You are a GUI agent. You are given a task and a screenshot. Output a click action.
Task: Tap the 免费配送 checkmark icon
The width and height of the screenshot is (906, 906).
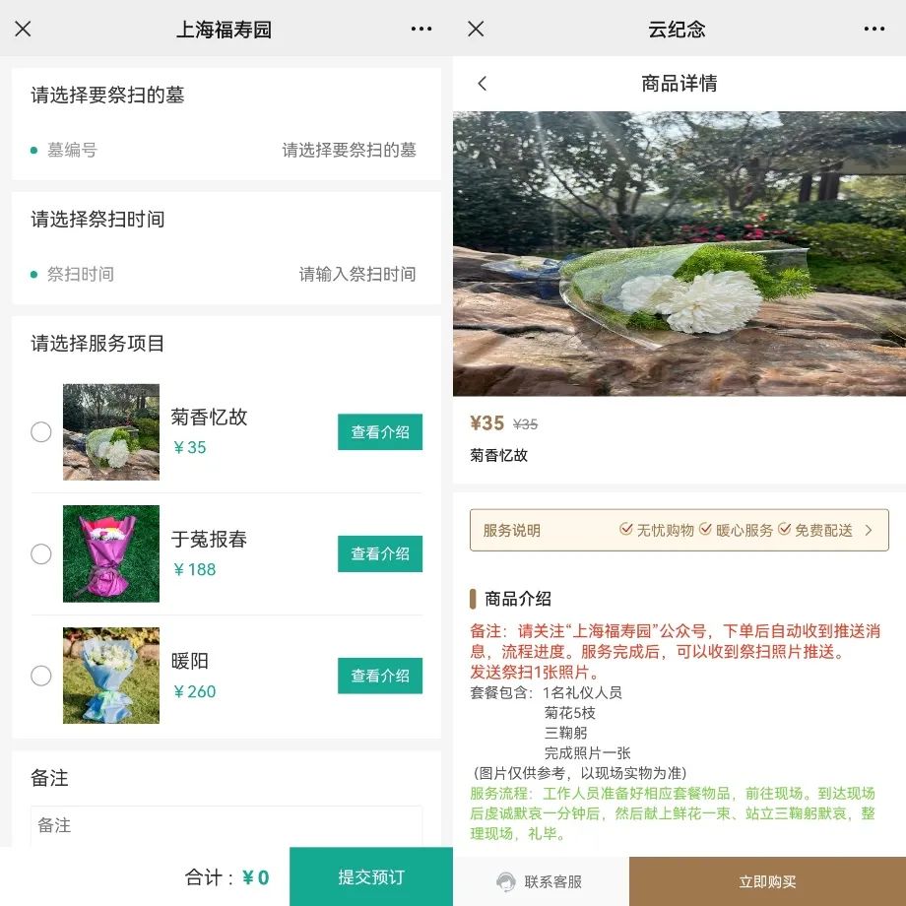[x=785, y=530]
